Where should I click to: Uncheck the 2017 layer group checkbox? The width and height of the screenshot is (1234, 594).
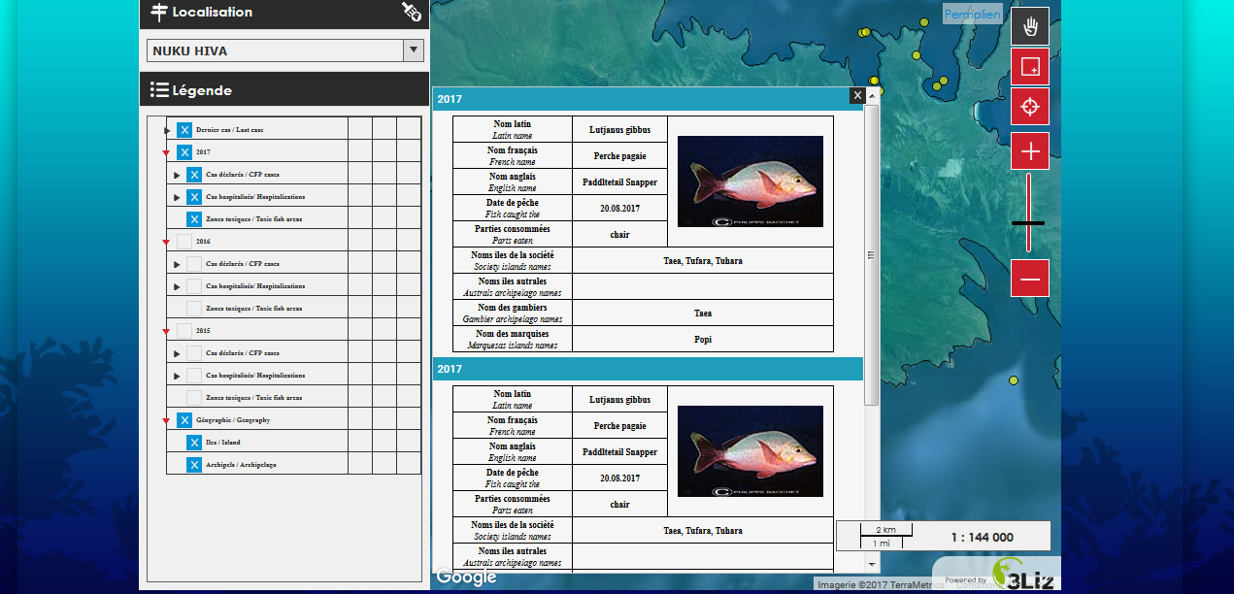coord(184,152)
